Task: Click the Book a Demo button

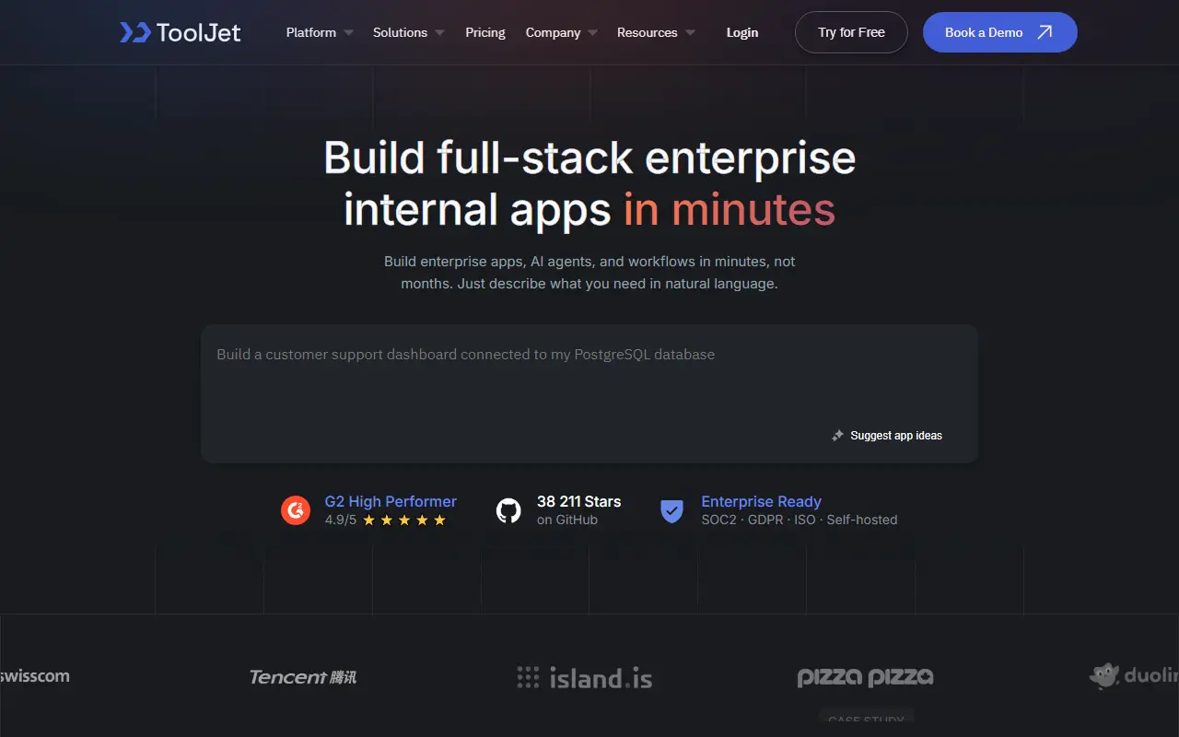Action: 1000,32
